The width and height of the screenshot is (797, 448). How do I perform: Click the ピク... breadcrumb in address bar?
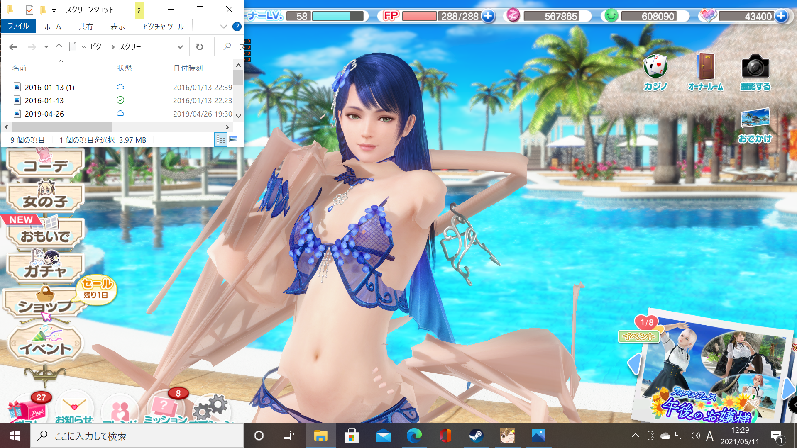(x=98, y=47)
